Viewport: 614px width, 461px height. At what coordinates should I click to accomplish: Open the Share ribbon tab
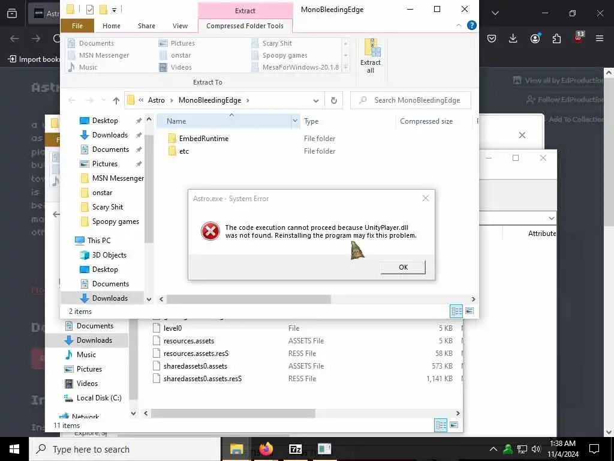tap(146, 26)
